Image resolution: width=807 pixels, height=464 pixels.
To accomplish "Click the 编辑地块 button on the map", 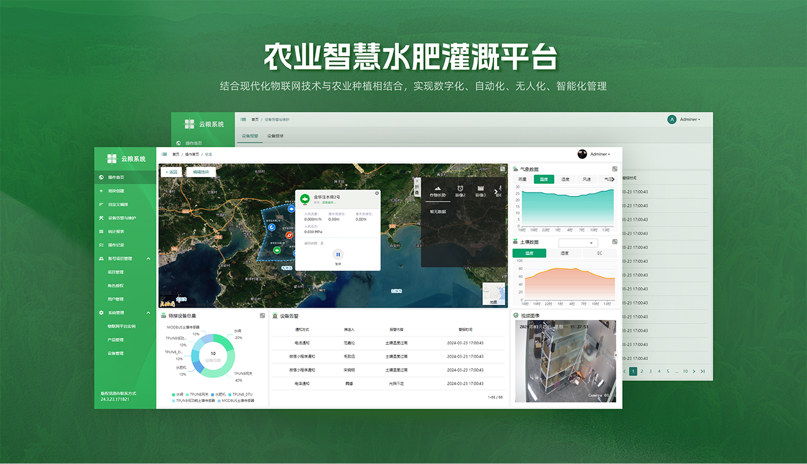I will (x=201, y=172).
